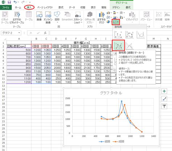Viewport: 172px width, 151px height.
Task: Click the Online Pictures (オンライン画像) icon
Action: [x=48, y=17]
